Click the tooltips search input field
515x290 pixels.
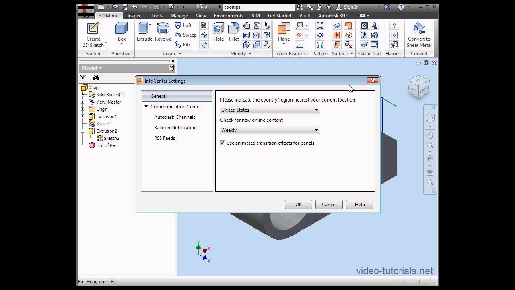pyautogui.click(x=258, y=7)
